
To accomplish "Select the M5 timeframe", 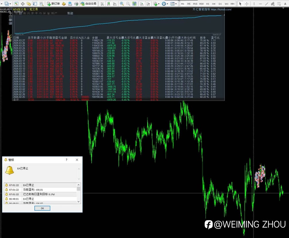I will [x=189, y=4].
